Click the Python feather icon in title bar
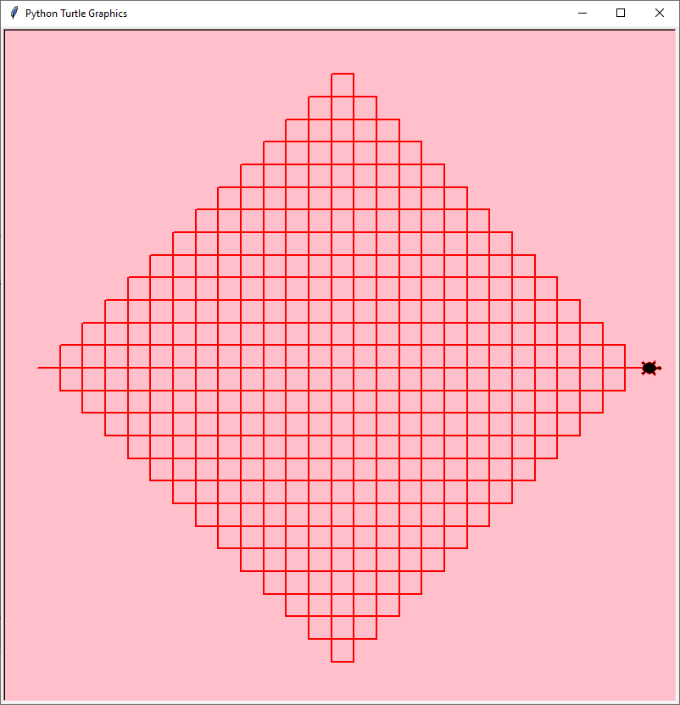The height and width of the screenshot is (705, 680). 14,13
